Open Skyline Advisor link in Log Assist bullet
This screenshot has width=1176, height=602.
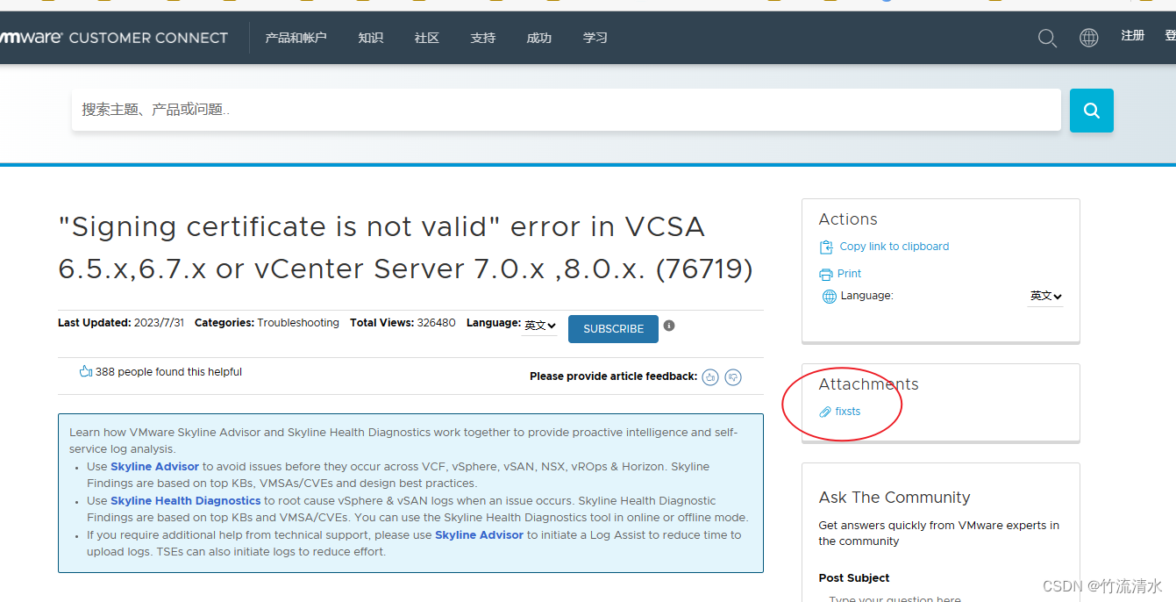point(479,535)
